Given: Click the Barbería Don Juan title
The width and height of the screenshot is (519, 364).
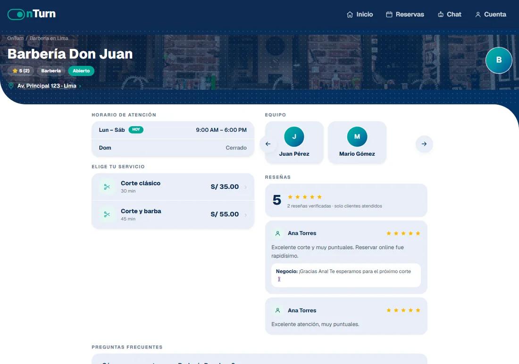Looking at the screenshot, I should tap(70, 54).
